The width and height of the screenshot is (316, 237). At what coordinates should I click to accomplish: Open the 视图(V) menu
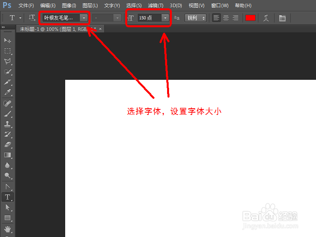pos(196,6)
